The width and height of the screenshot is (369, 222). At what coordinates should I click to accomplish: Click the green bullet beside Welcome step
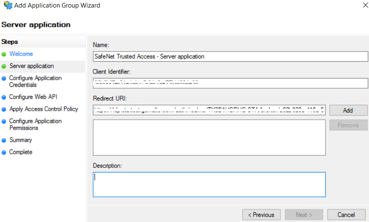(4, 55)
